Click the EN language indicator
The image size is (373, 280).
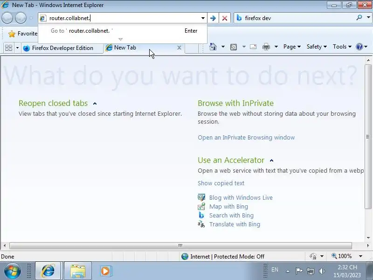275,270
